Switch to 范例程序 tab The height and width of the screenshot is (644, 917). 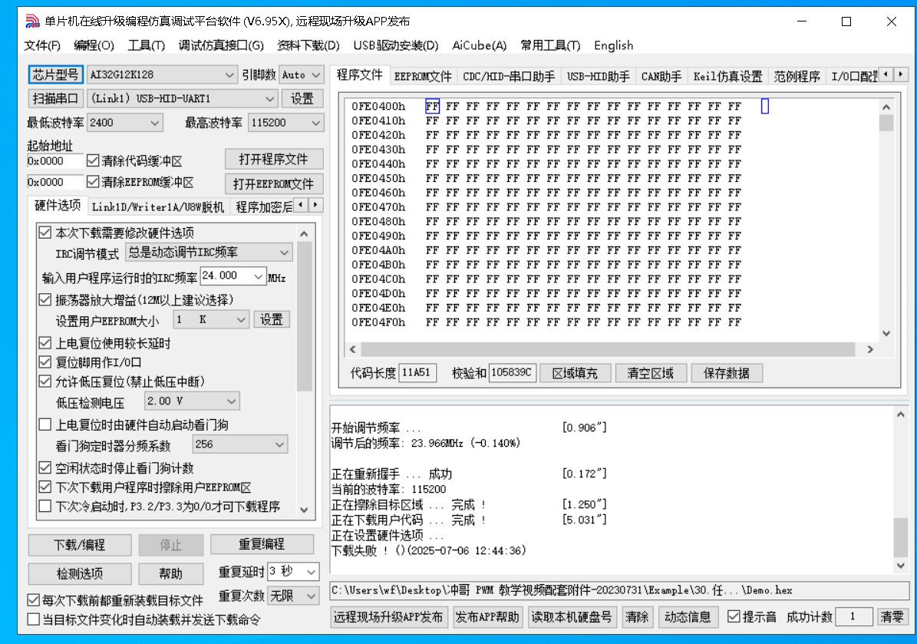[x=797, y=77]
